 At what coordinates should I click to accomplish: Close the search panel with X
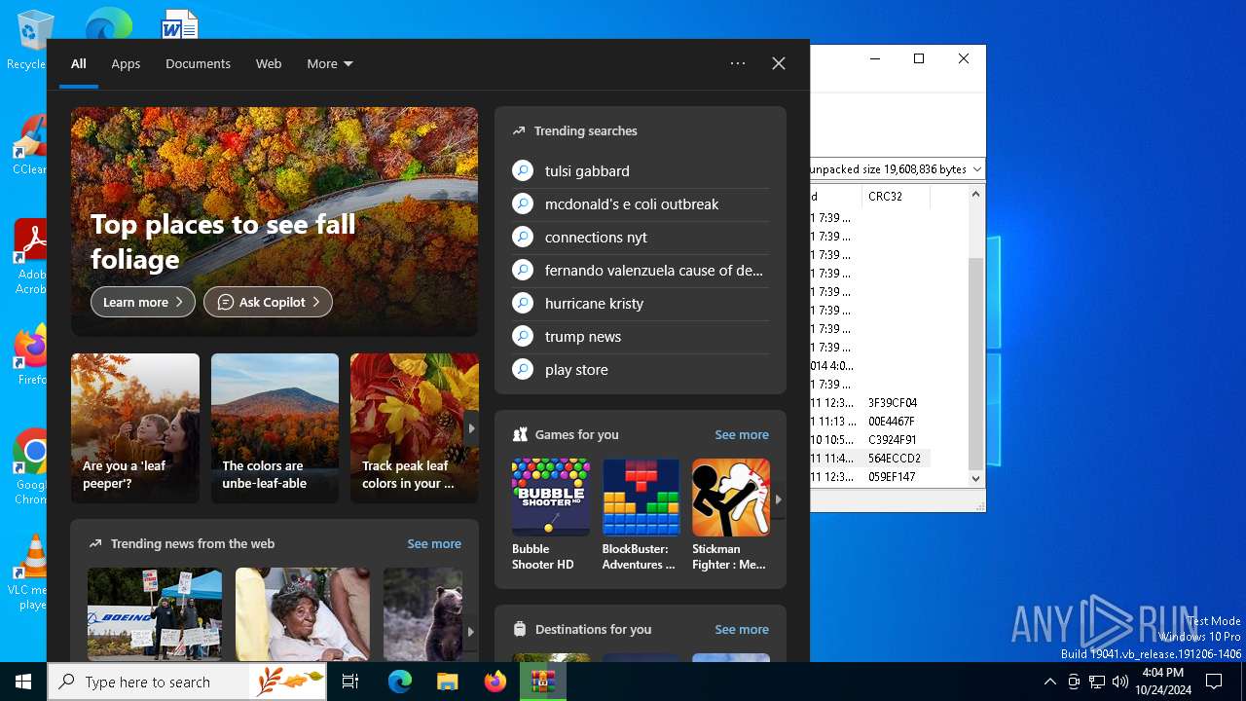[x=779, y=63]
